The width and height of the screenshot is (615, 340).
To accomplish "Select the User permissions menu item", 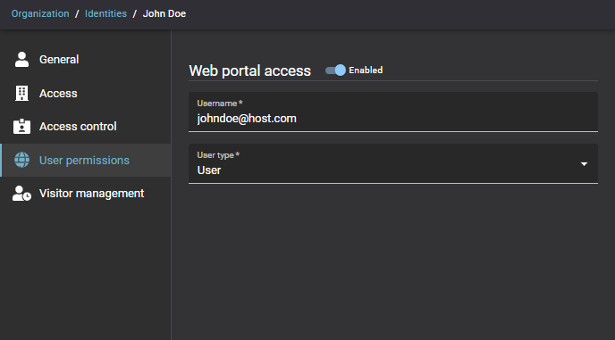I will 86,161.
